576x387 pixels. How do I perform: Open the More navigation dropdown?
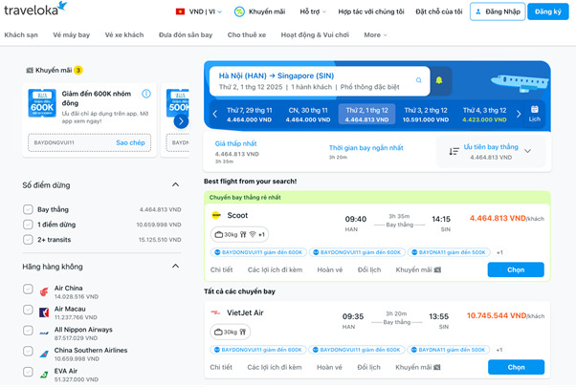375,34
